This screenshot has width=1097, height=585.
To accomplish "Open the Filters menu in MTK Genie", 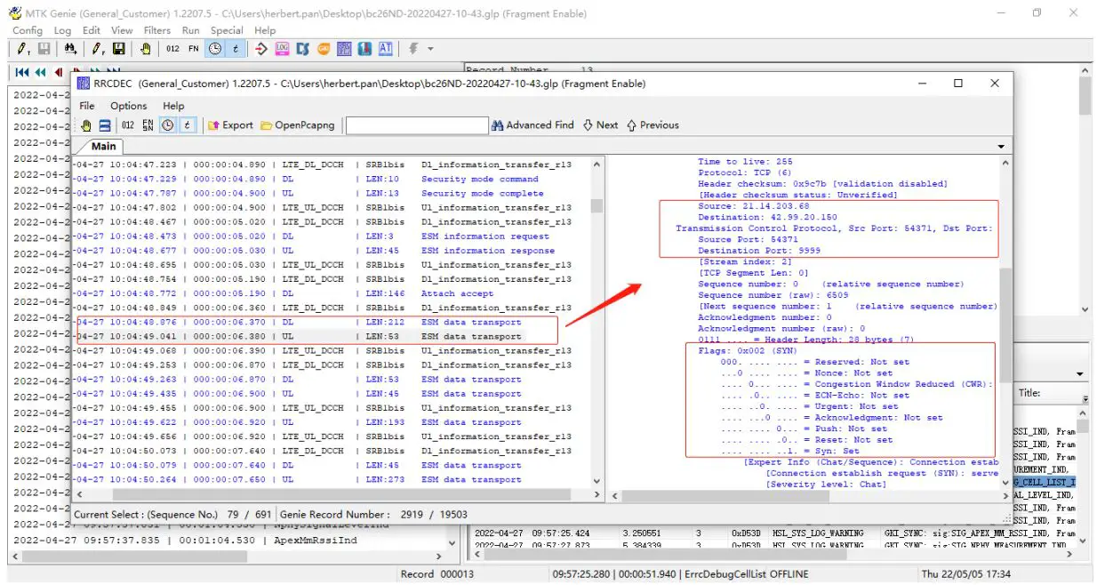I will pyautogui.click(x=157, y=30).
